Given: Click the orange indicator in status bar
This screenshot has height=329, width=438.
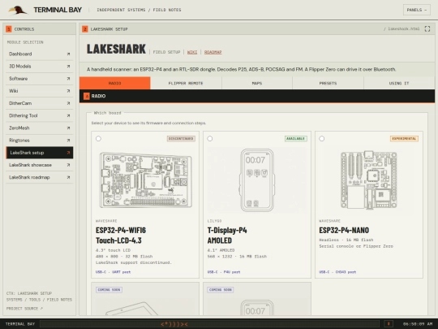Looking at the screenshot, I should pos(389,324).
